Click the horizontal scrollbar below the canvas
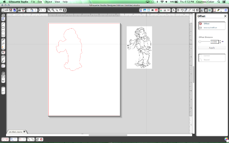 (x=108, y=135)
